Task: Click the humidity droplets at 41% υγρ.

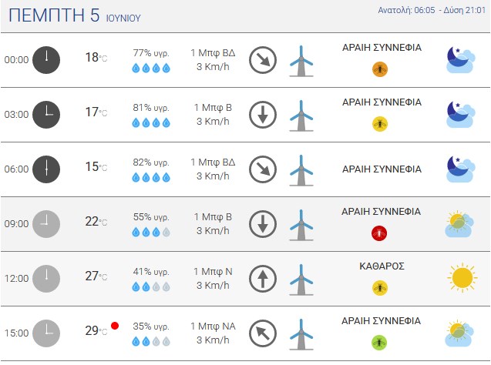Action: (x=151, y=286)
